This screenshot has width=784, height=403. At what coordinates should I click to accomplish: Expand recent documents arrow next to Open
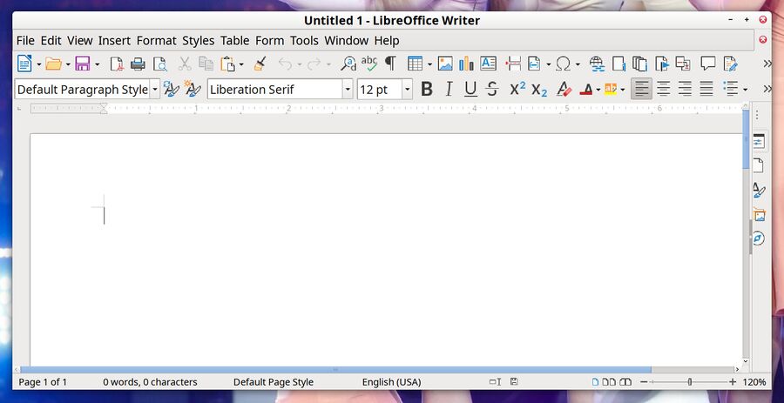coord(67,64)
